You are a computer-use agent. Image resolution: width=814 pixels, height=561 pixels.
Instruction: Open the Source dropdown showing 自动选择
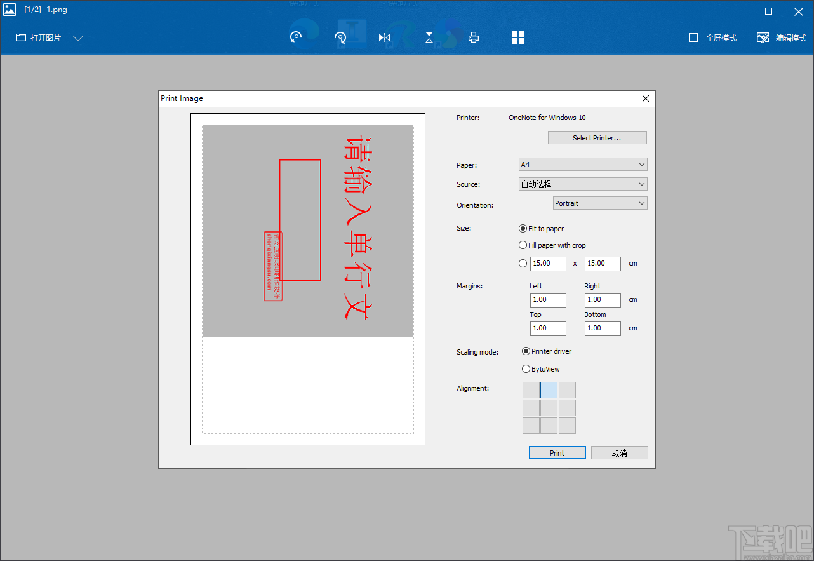tap(583, 184)
